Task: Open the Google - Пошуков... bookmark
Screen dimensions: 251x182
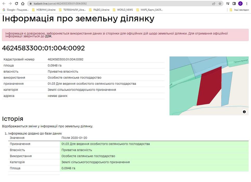Action: (16, 10)
